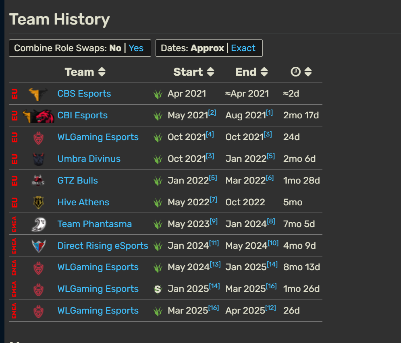Click the CBS Esports team logo
The width and height of the screenshot is (401, 343).
tap(38, 94)
